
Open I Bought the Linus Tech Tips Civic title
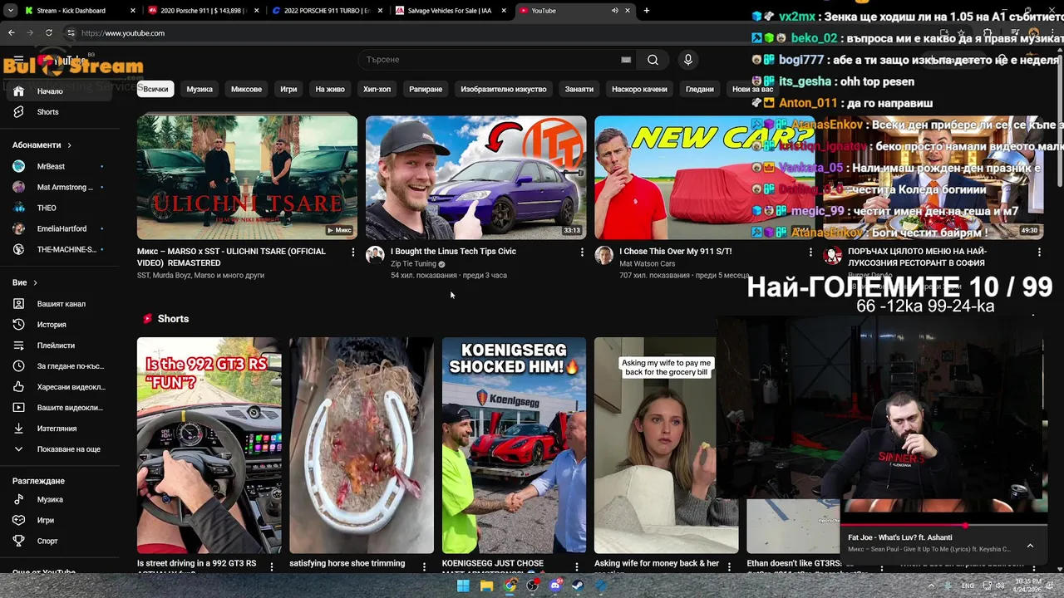tap(453, 252)
